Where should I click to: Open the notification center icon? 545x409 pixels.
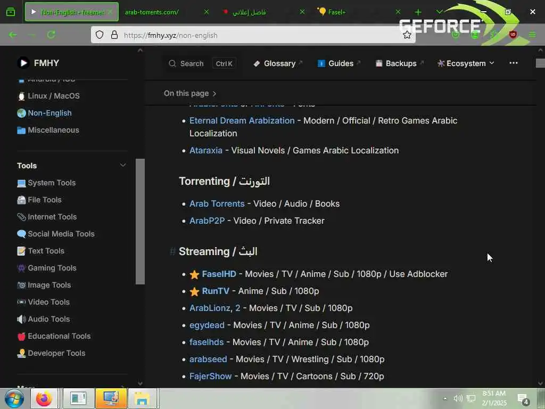click(x=523, y=399)
